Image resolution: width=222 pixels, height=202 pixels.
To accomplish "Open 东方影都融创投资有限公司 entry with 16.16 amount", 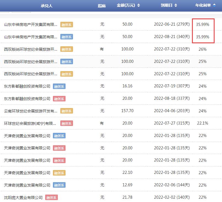I will point(27,86).
